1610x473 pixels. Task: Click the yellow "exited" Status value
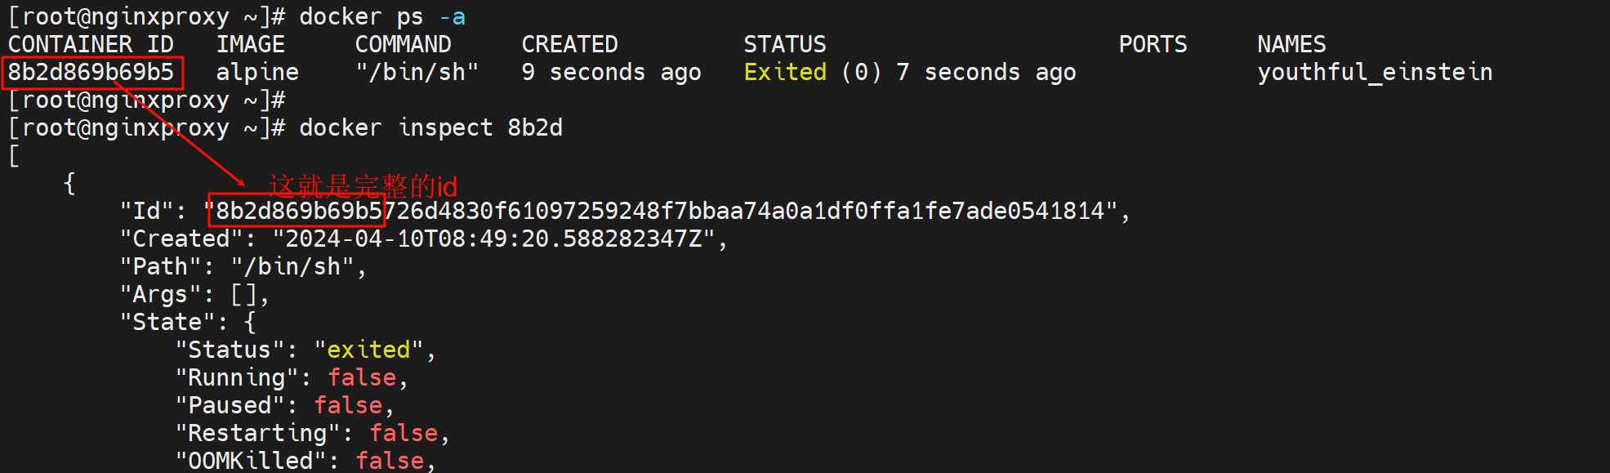(368, 350)
